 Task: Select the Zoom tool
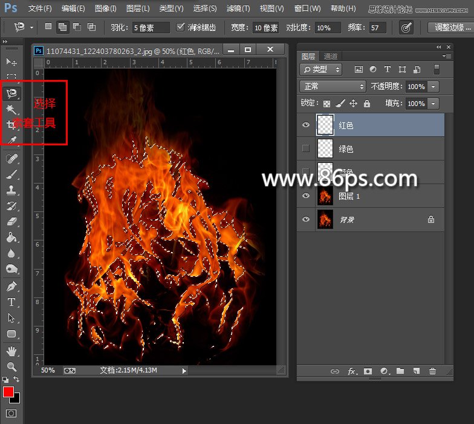click(x=11, y=367)
